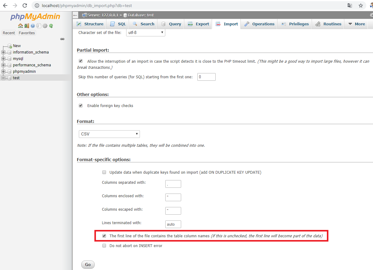Click the Columns separated with input field
This screenshot has width=373, height=270.
click(173, 184)
